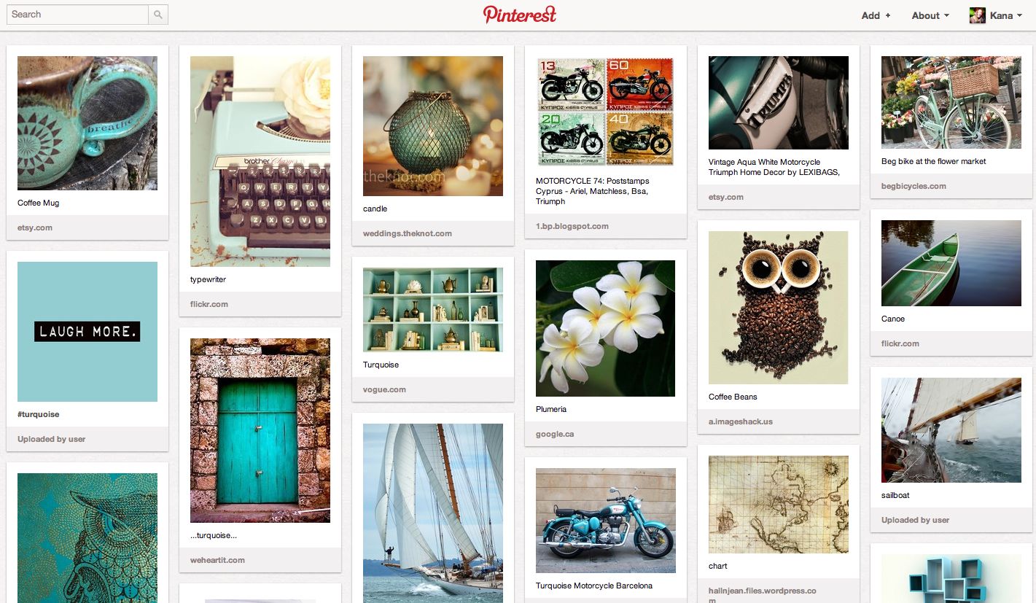The image size is (1036, 603).
Task: Click the Kana profile avatar
Action: pos(978,15)
